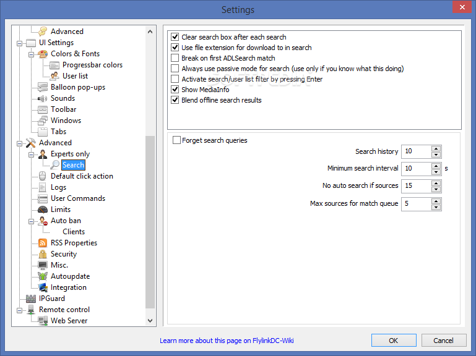This screenshot has height=356, width=476.
Task: Open the Advanced item above UI Settings
Action: click(x=67, y=32)
